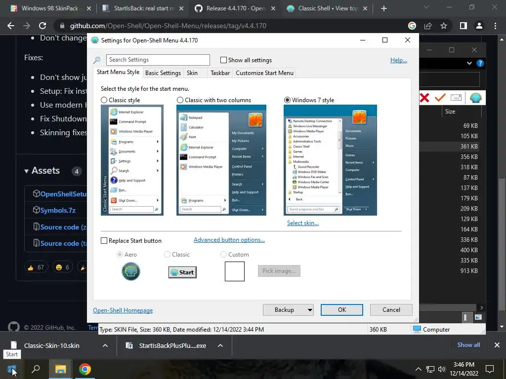Click the Aero shell start button image
Viewport: 506px width, 379px height.
coord(130,271)
